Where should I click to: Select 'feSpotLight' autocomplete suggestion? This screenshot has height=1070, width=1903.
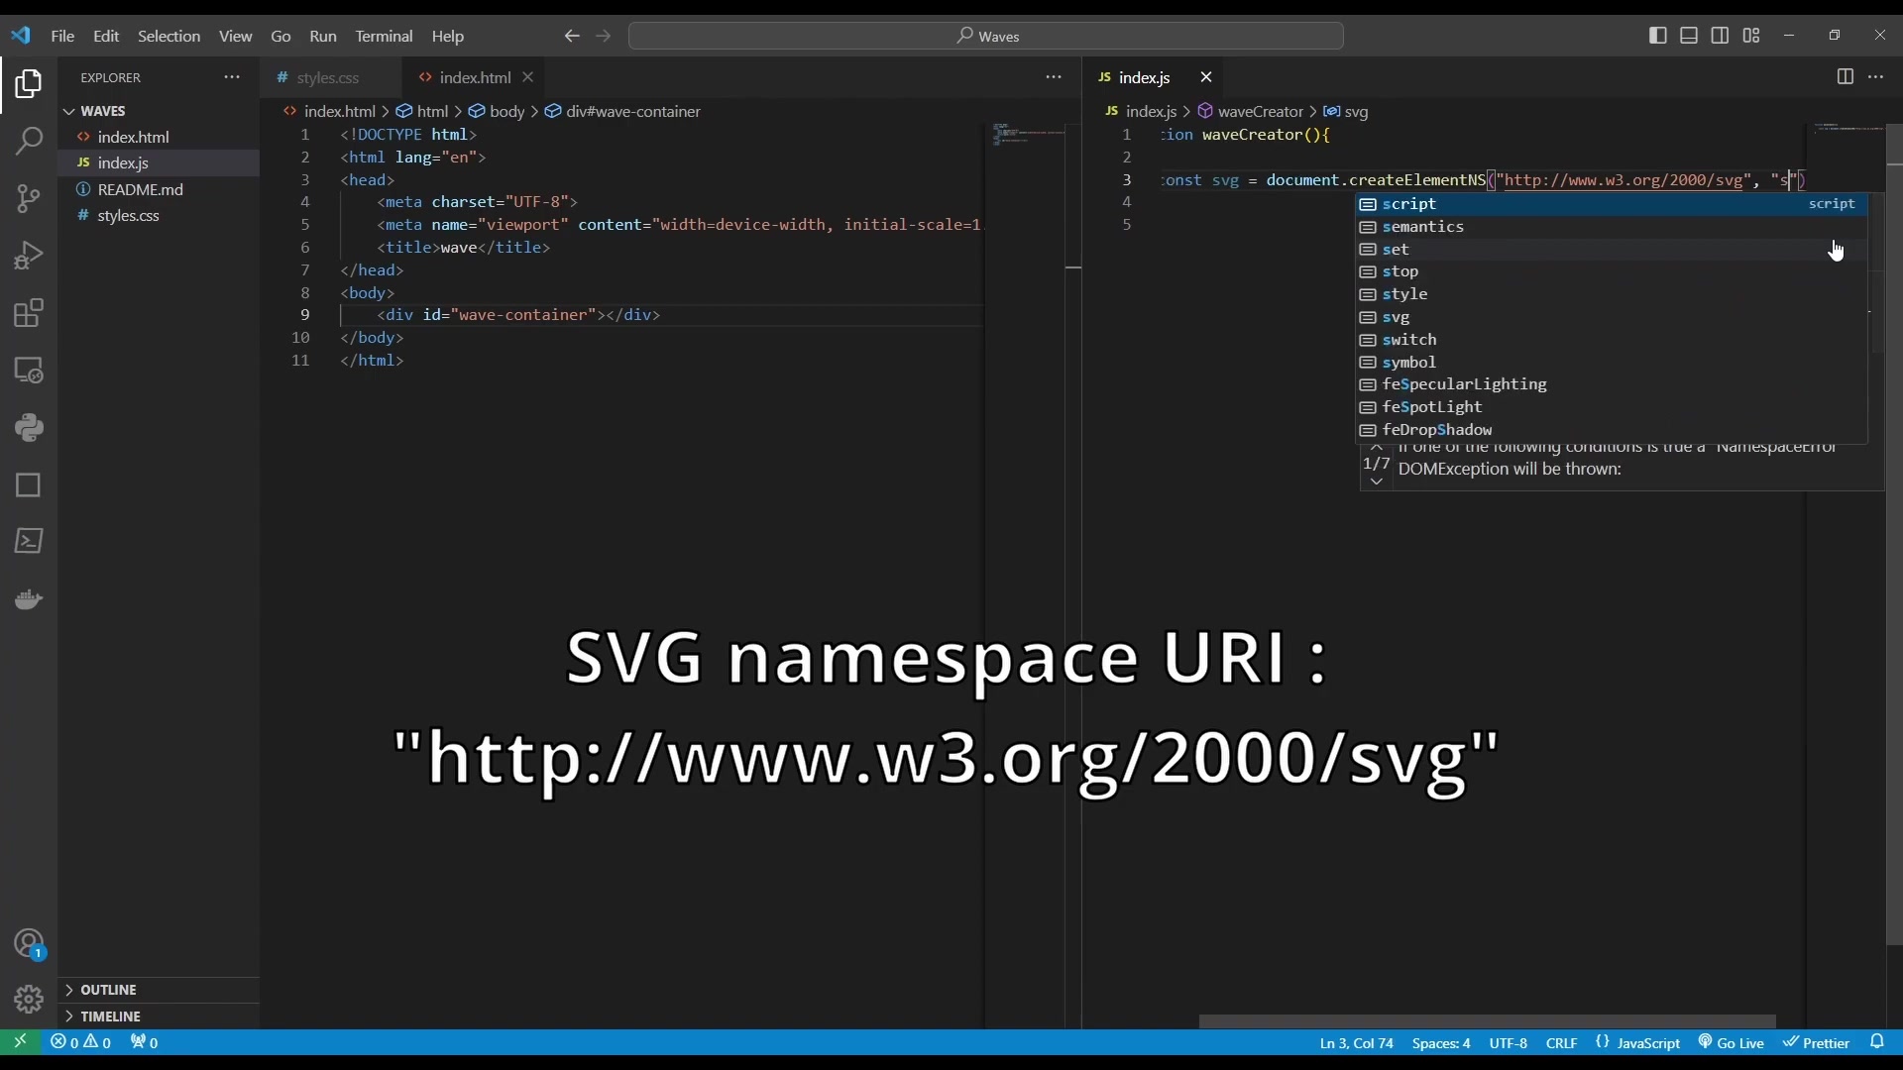click(x=1612, y=407)
